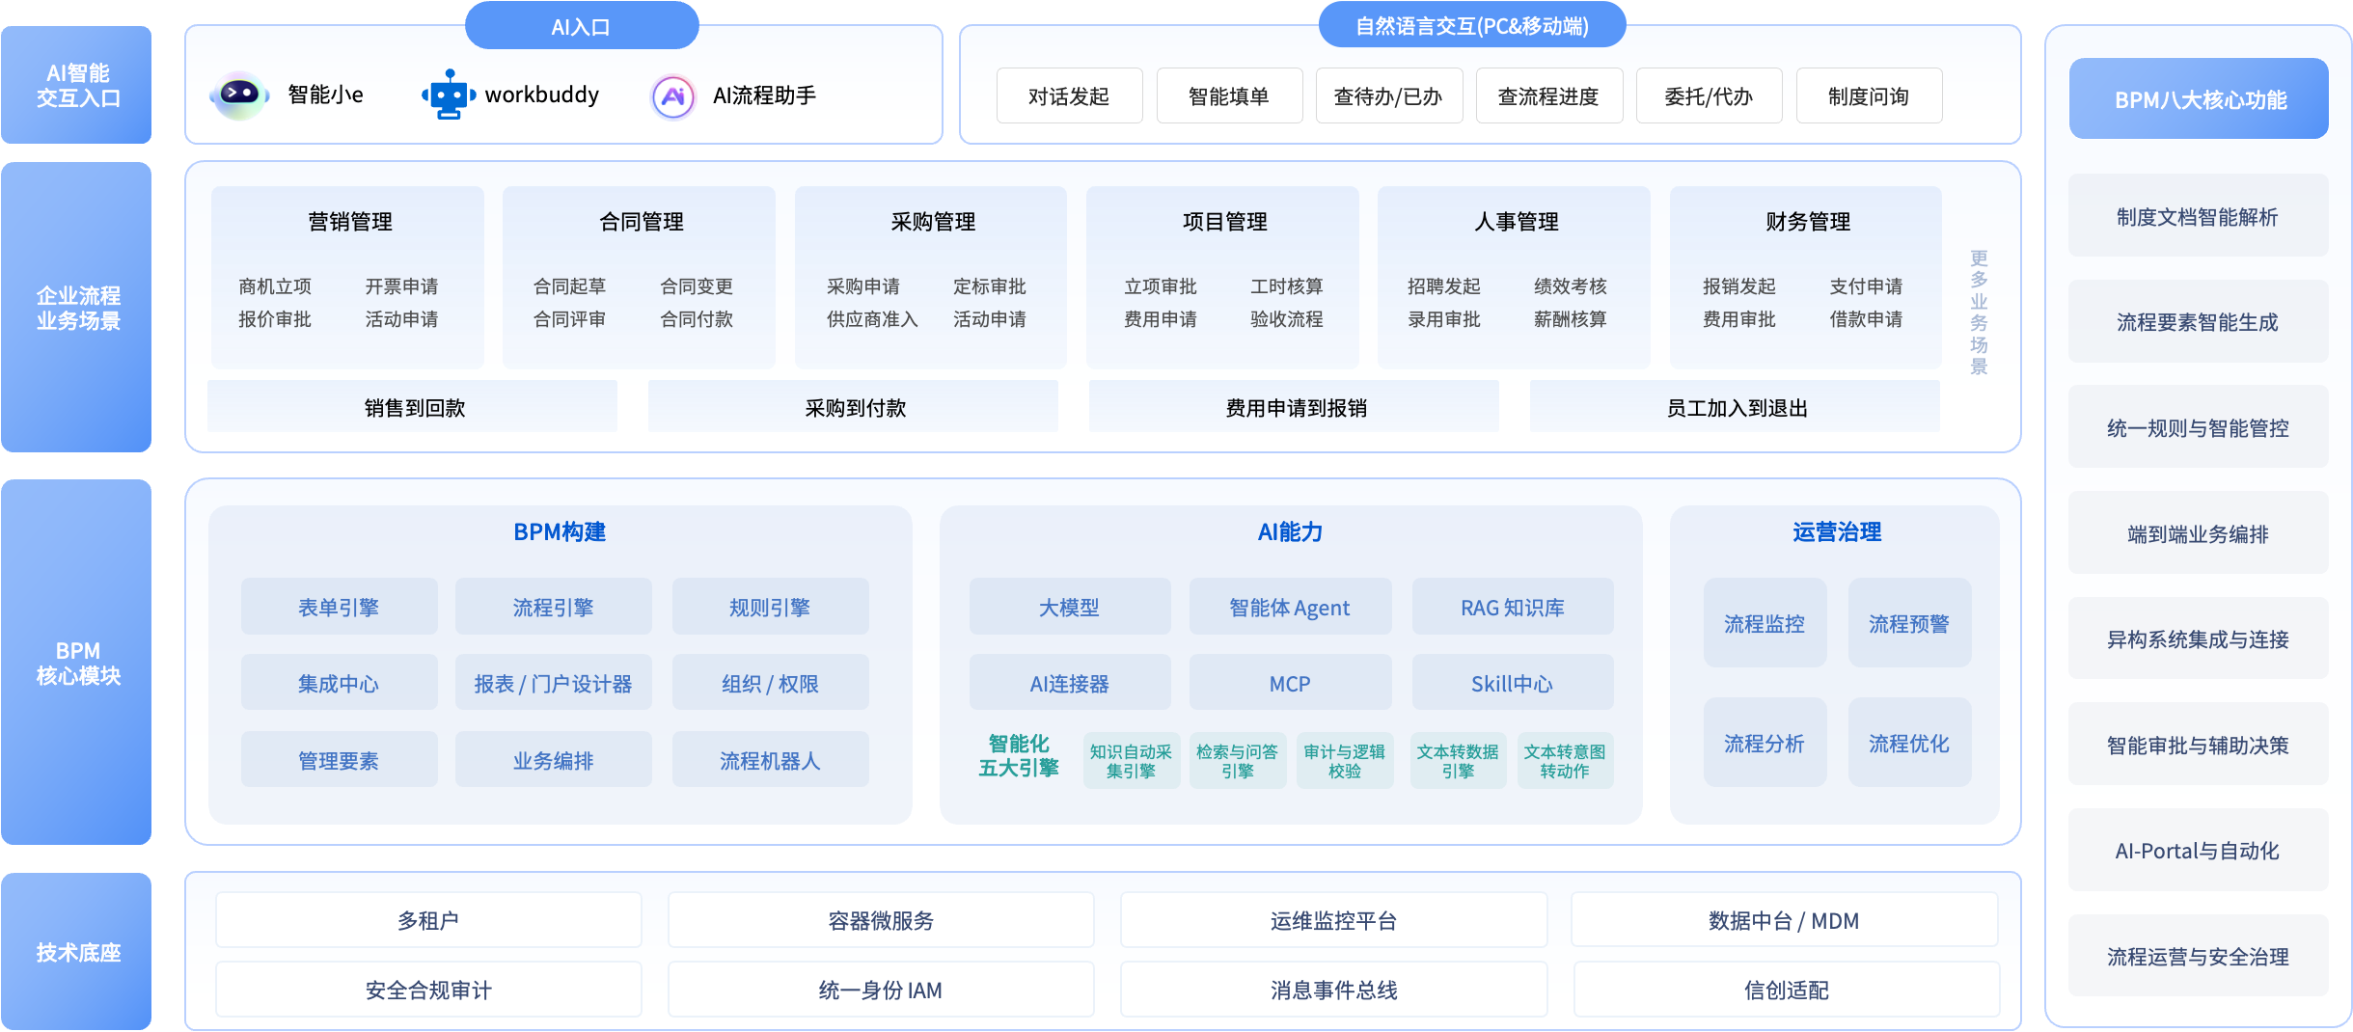Screen dimensions: 2353x1032
Task: Select 流程优化 card
Action: tap(1910, 743)
